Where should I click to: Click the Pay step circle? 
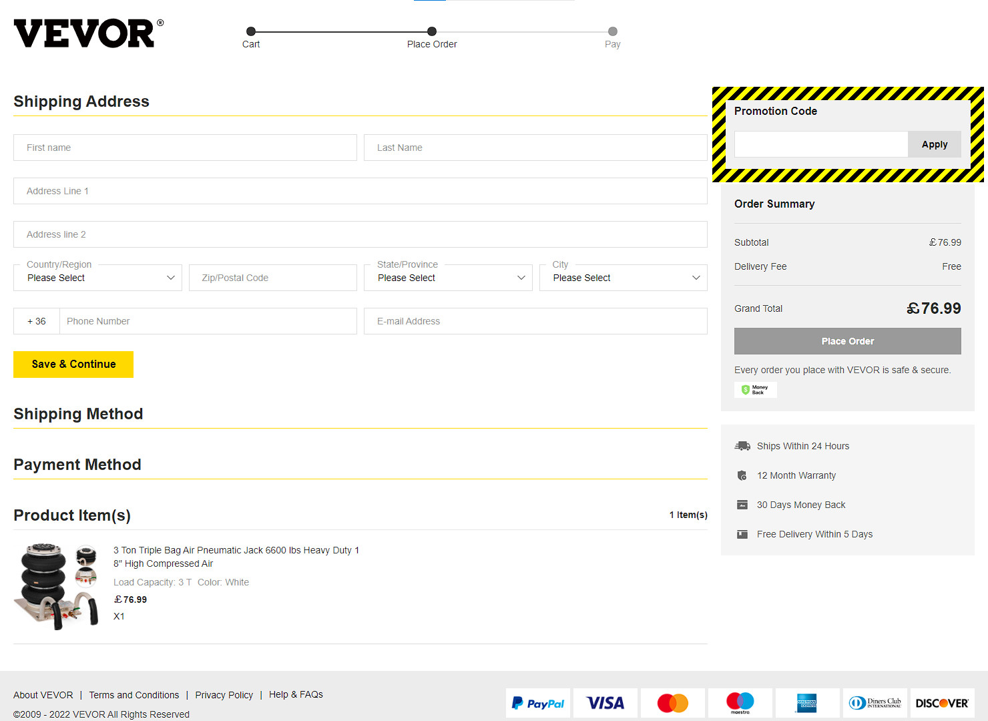(x=613, y=31)
